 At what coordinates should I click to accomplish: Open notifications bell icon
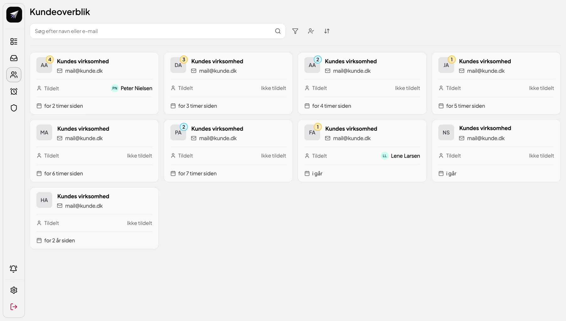point(14,269)
